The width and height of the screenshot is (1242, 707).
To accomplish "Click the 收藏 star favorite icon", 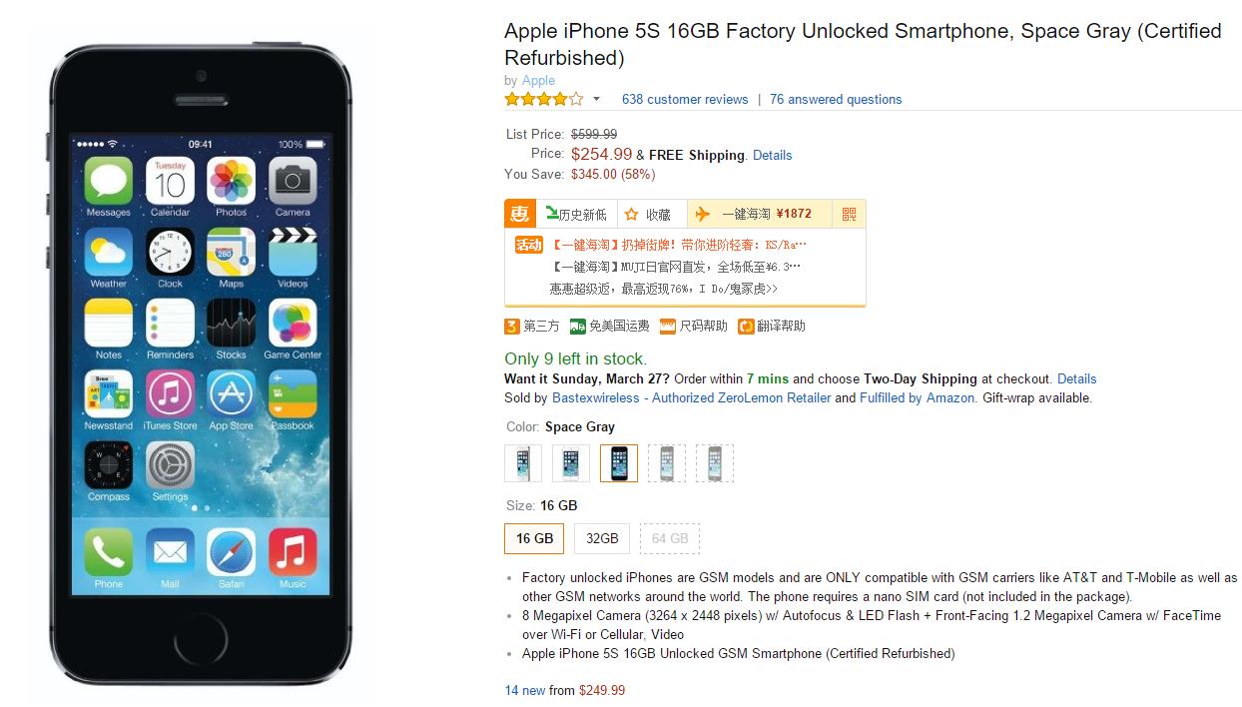I will coord(631,214).
